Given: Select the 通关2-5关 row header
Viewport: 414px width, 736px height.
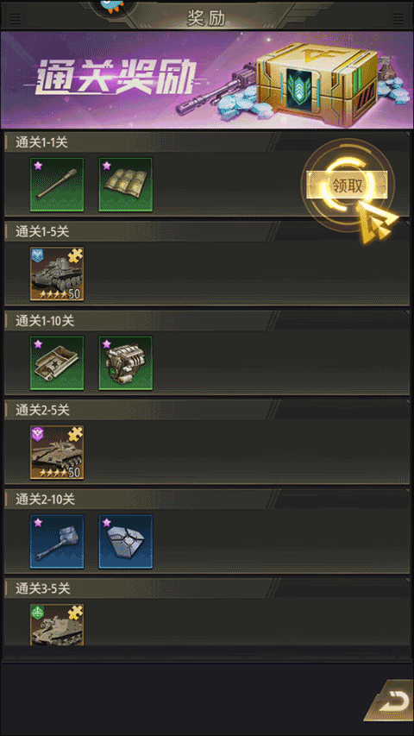Looking at the screenshot, I should (x=207, y=409).
